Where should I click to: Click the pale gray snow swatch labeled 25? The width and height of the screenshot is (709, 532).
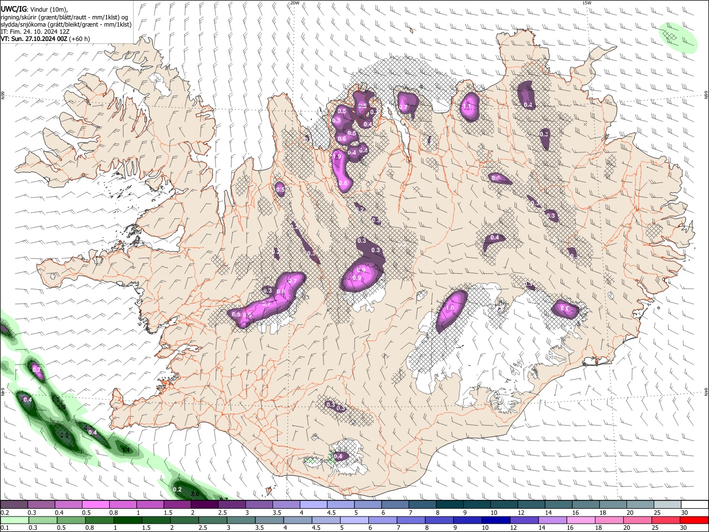(667, 505)
